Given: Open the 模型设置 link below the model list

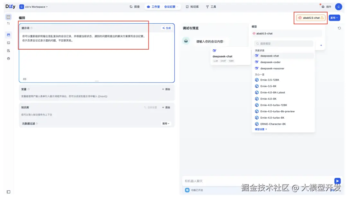Looking at the screenshot, I should (x=260, y=130).
